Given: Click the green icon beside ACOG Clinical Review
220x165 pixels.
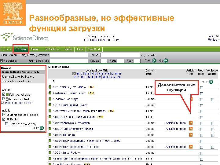Looking at the screenshot, I should 50,152.
